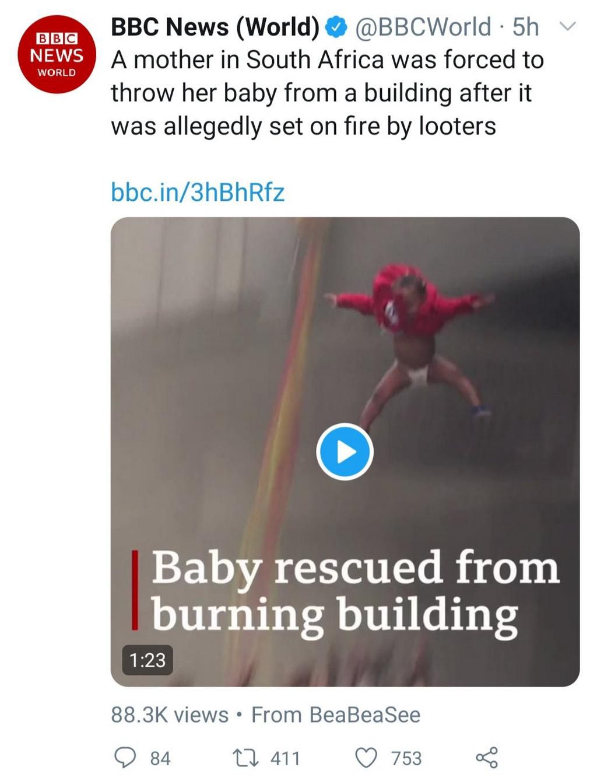Play the video with the blue play button
The width and height of the screenshot is (597, 777).
(345, 452)
